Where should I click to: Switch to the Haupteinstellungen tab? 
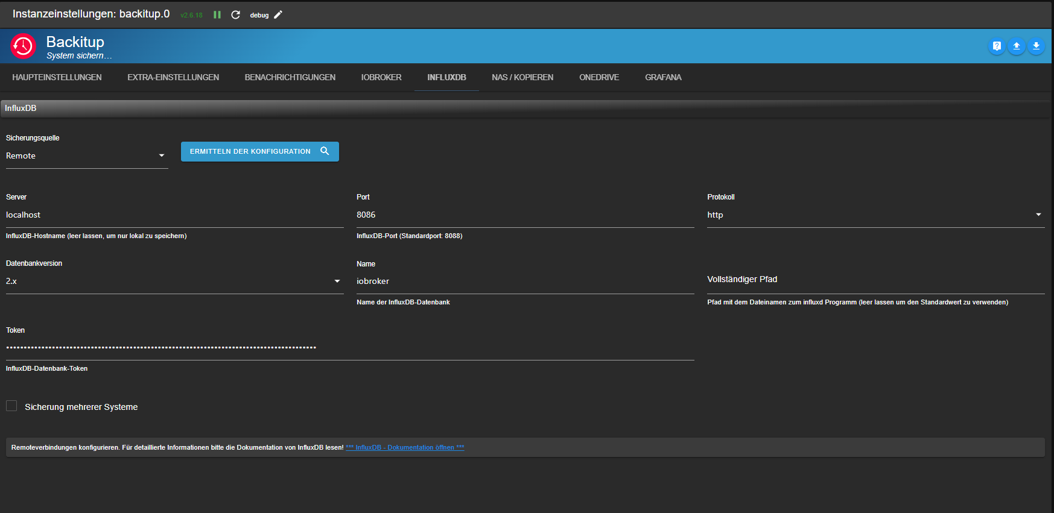(x=57, y=78)
